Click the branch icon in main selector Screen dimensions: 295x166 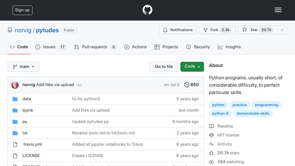(15, 67)
